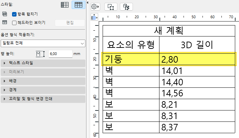Select the 벽 cell next to 14,56
The image size is (239, 138).
[x=131, y=93]
